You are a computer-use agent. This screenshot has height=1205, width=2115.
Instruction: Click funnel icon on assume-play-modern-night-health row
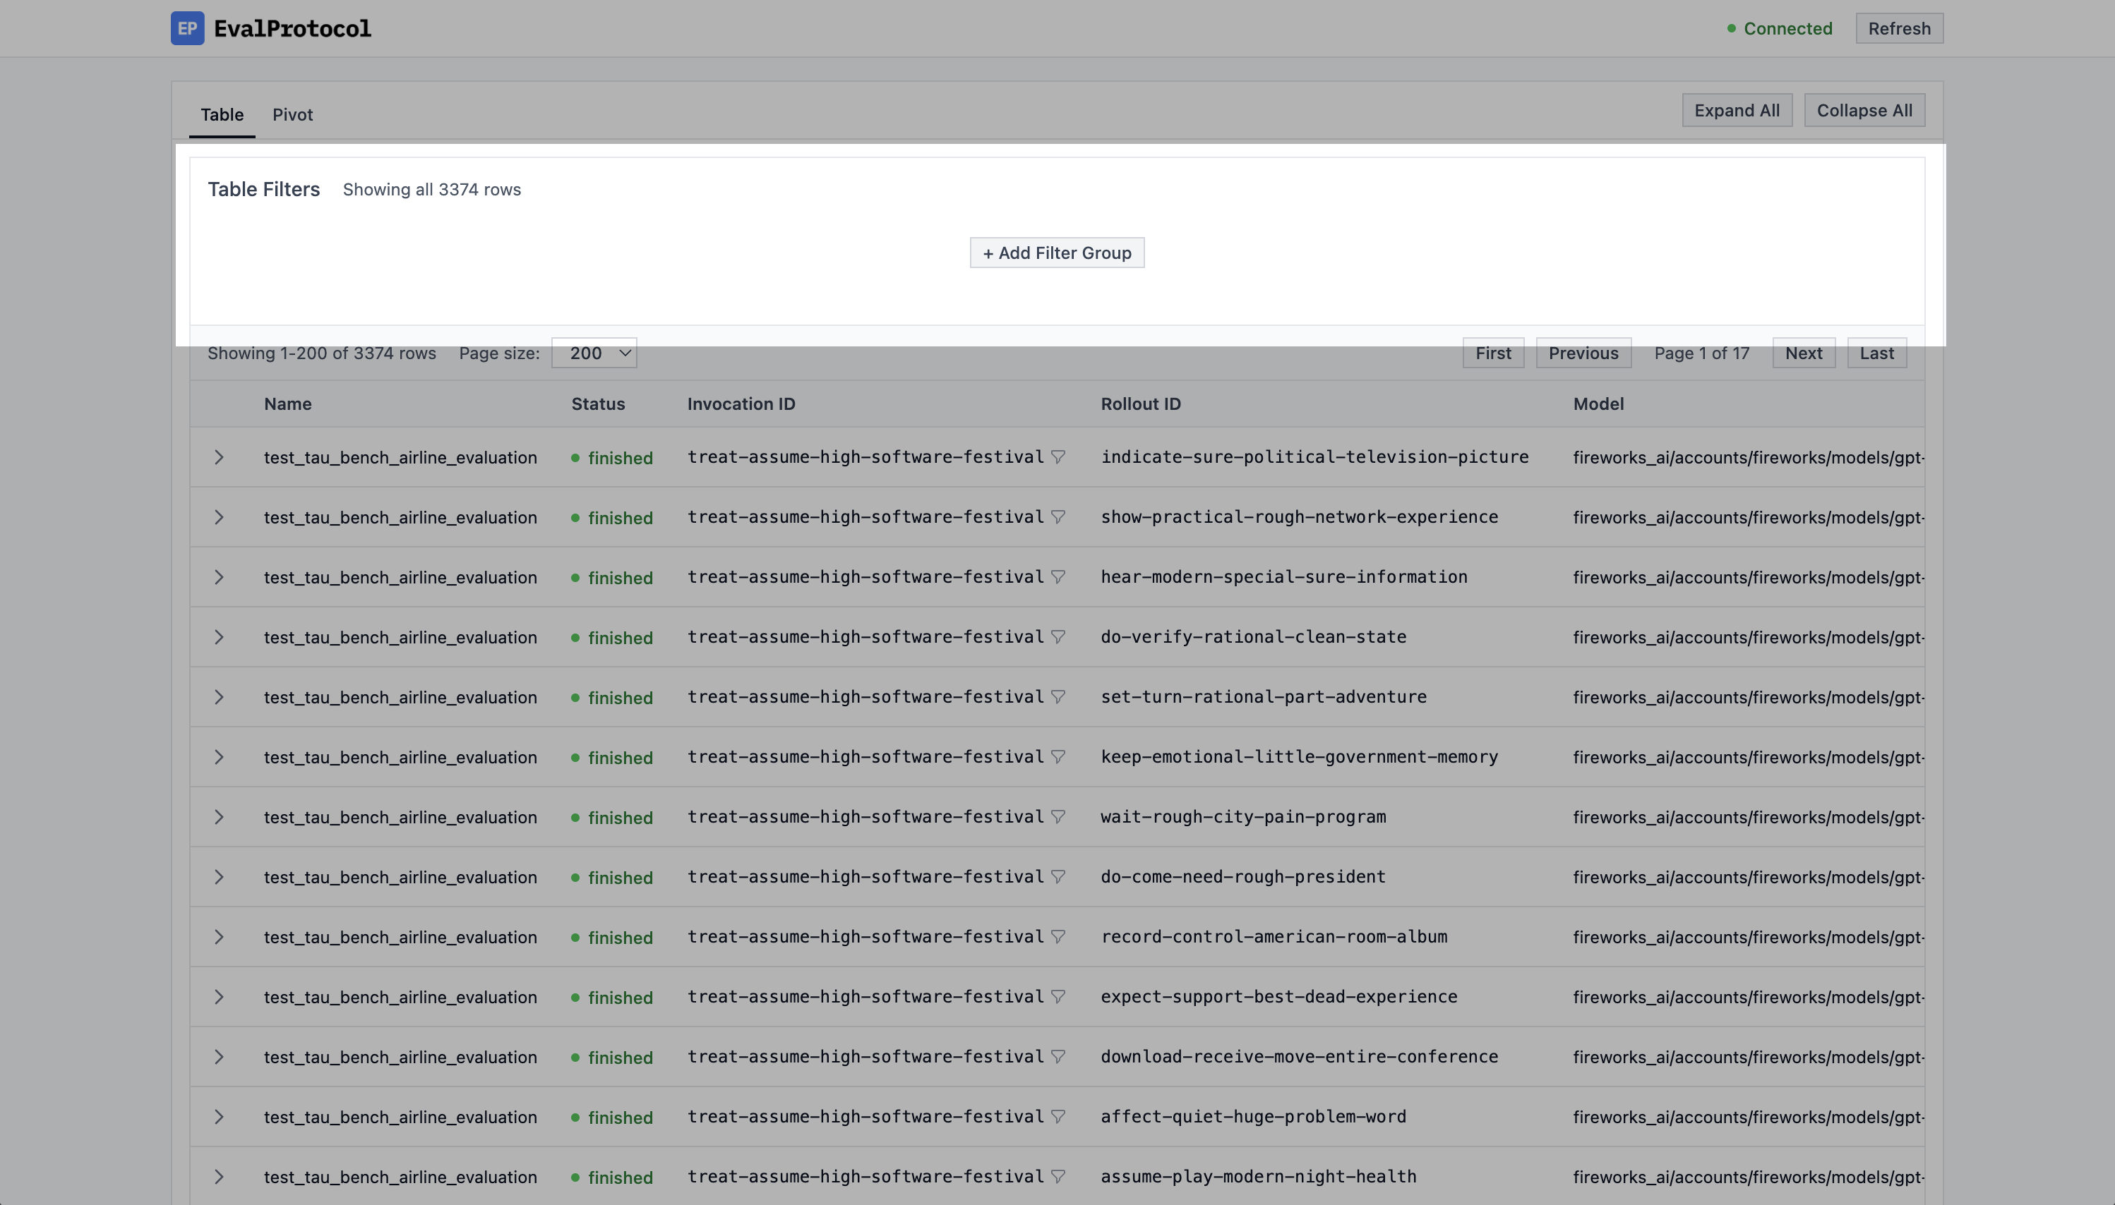(x=1057, y=1176)
